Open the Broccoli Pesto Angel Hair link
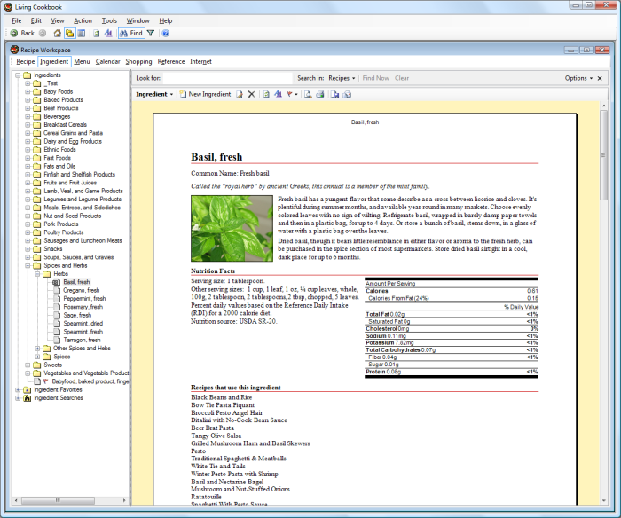The width and height of the screenshot is (621, 518). (226, 412)
